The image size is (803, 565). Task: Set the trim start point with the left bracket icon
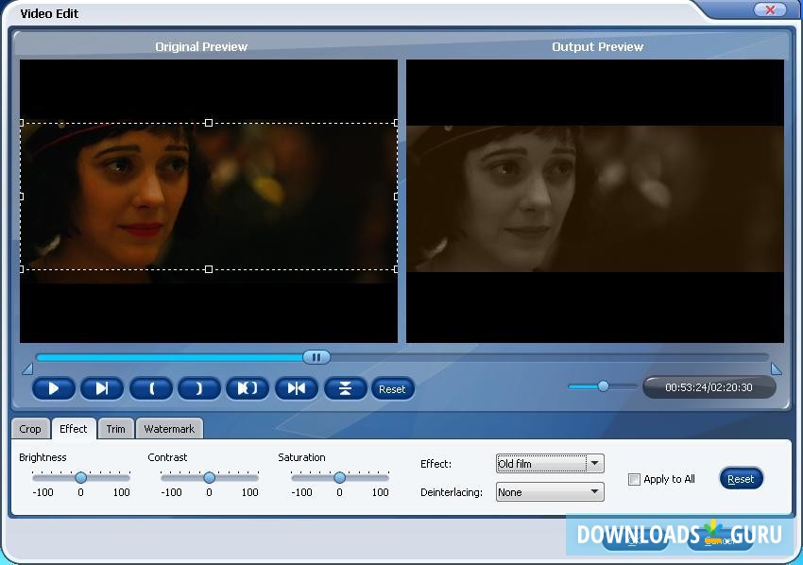click(x=151, y=388)
